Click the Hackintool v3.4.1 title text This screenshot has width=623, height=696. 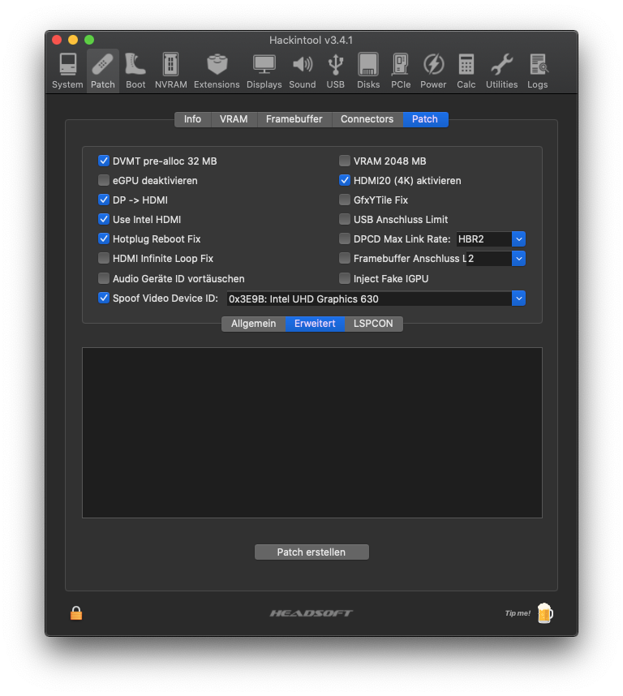point(311,40)
